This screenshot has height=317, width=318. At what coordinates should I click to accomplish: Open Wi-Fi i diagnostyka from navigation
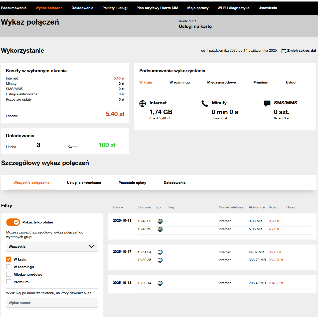(233, 8)
